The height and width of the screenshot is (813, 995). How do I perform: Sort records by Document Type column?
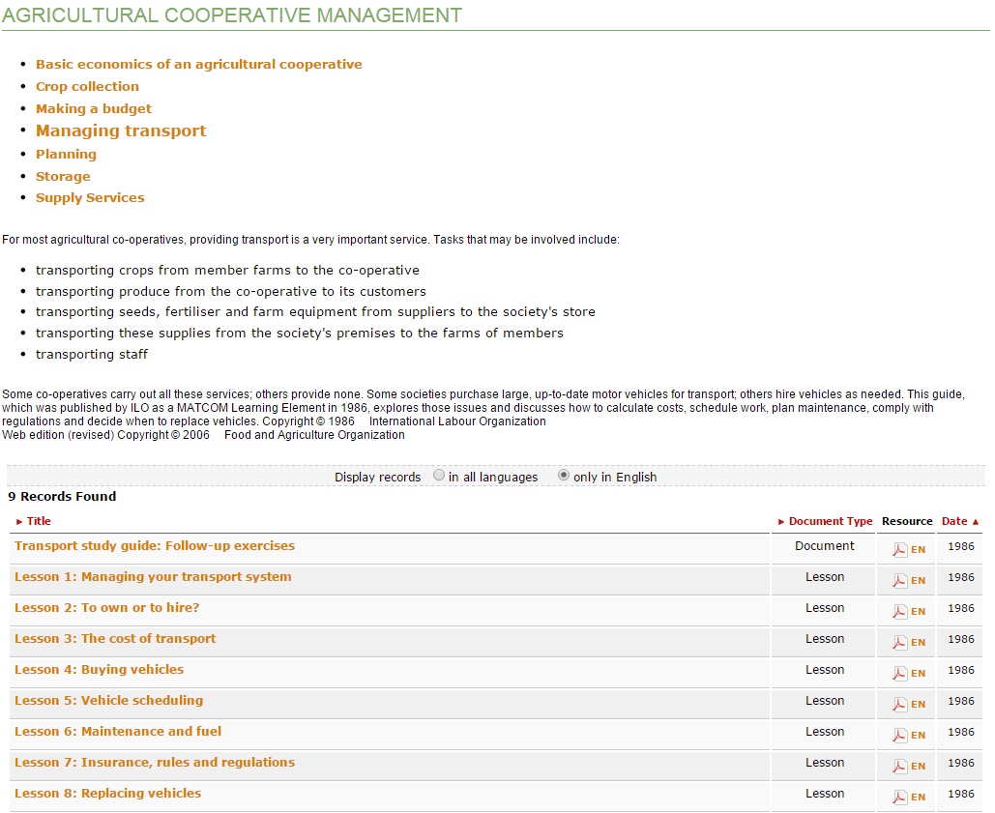(830, 521)
